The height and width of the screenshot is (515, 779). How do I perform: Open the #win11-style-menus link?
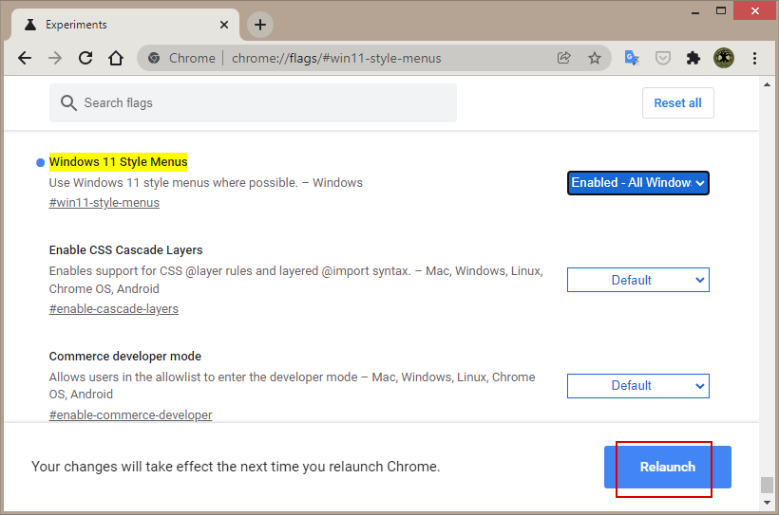coord(104,202)
